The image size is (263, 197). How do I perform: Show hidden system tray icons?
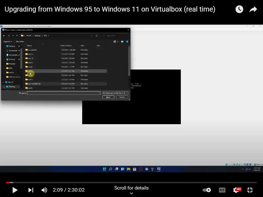coord(242,169)
